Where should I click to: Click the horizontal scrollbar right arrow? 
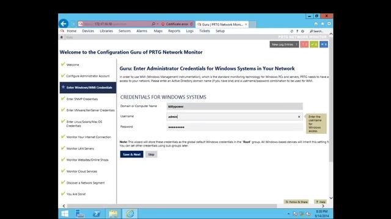(x=323, y=206)
